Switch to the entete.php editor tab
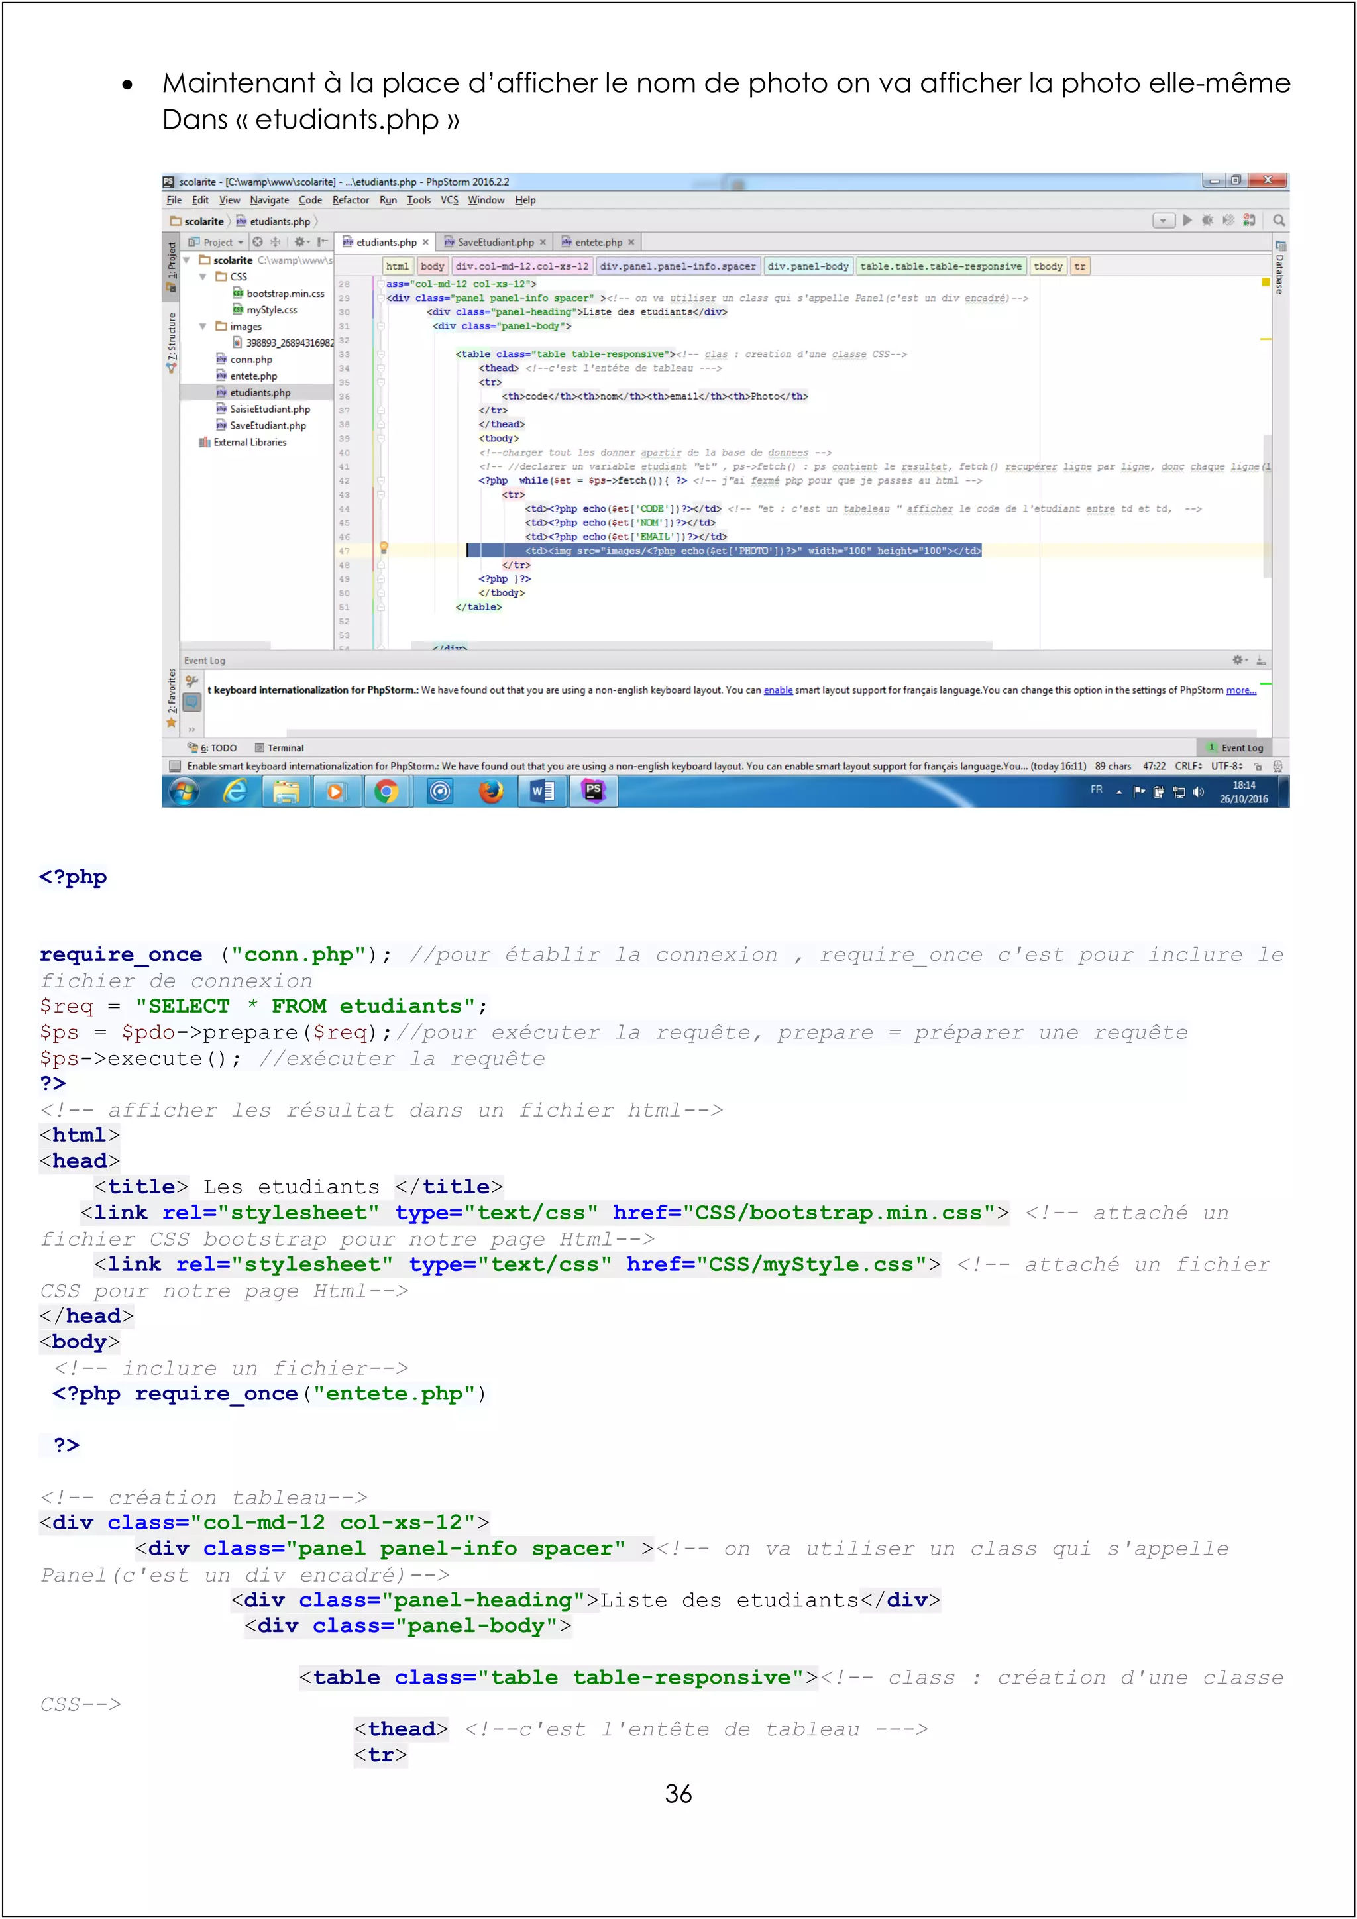 [598, 243]
